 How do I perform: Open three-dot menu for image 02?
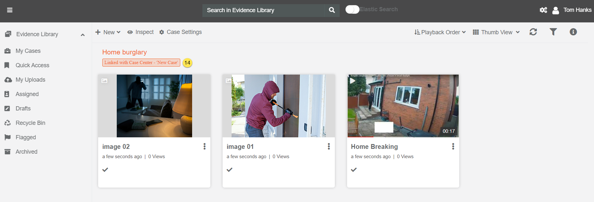tap(204, 147)
